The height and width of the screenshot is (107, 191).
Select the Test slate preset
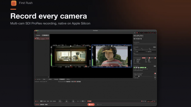click(51, 101)
